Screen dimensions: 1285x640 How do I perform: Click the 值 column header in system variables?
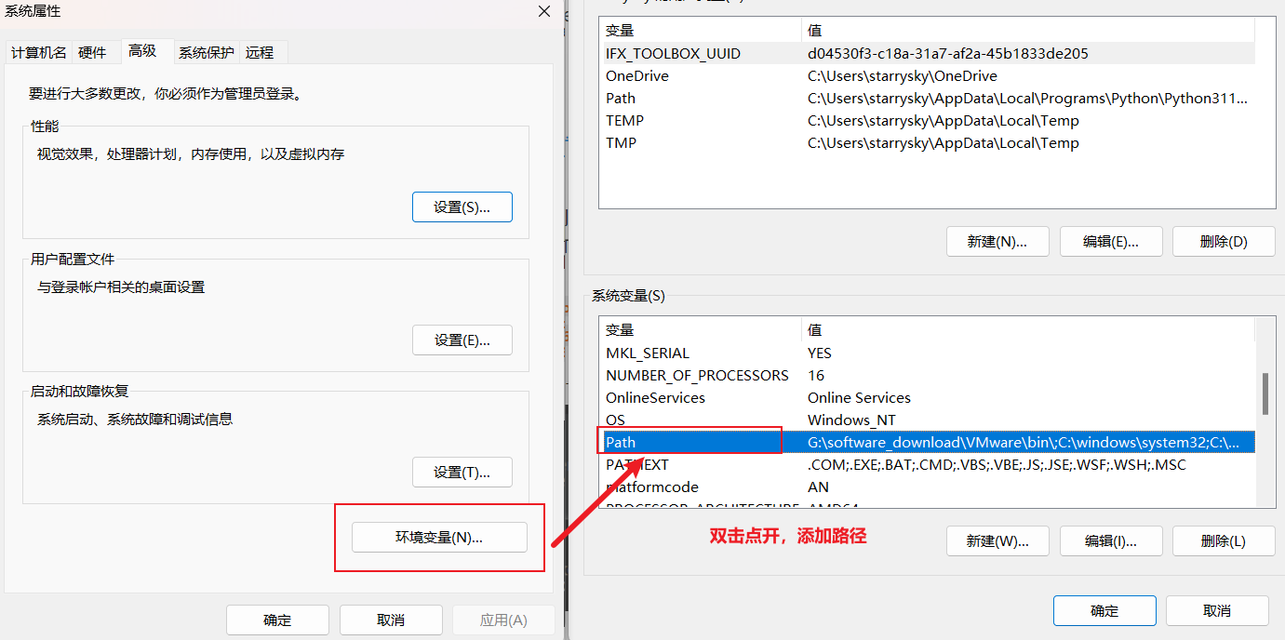(x=1027, y=330)
